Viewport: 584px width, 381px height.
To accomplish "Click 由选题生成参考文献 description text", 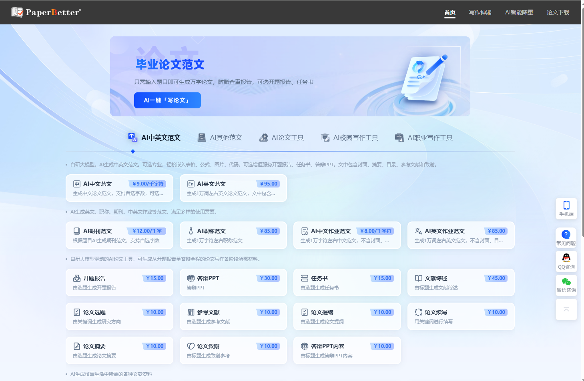I will tap(209, 322).
